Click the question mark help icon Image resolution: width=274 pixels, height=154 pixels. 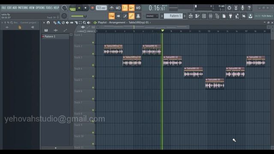point(249,8)
